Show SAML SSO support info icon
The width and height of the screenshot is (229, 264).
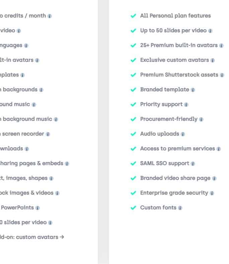(193, 164)
